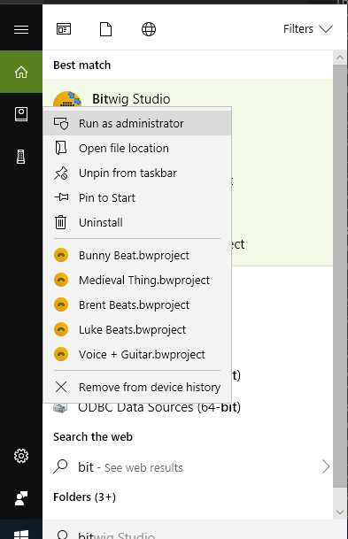Open Luke Beats.bwproject recent file
This screenshot has height=539, width=348.
pyautogui.click(x=137, y=329)
